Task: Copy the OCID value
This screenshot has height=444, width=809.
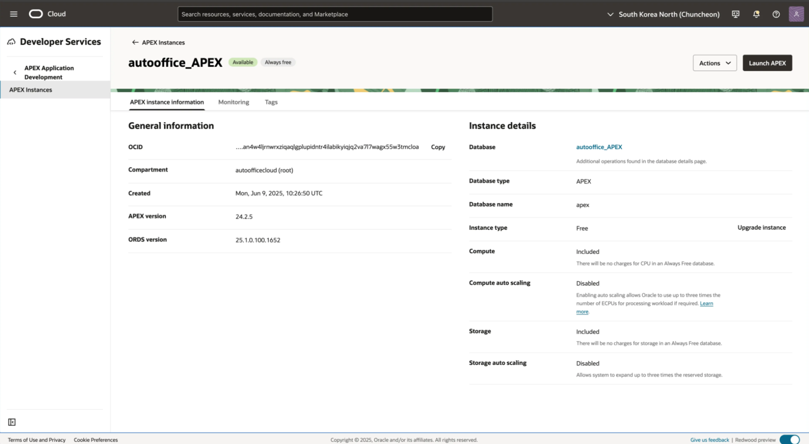Action: point(438,147)
